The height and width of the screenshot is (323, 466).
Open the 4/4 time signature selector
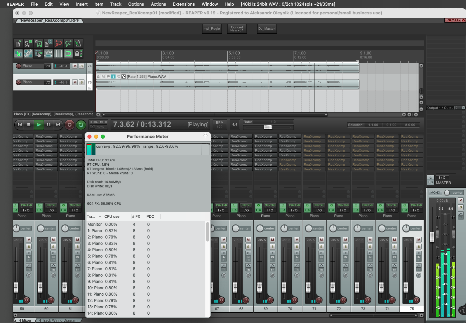coord(235,125)
